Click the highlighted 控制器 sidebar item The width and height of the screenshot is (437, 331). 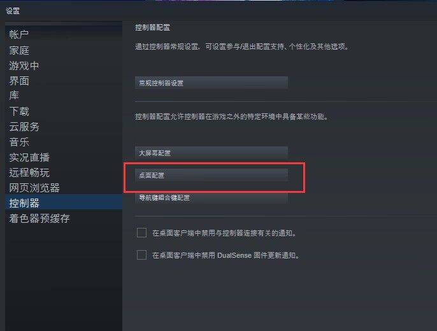(64, 202)
